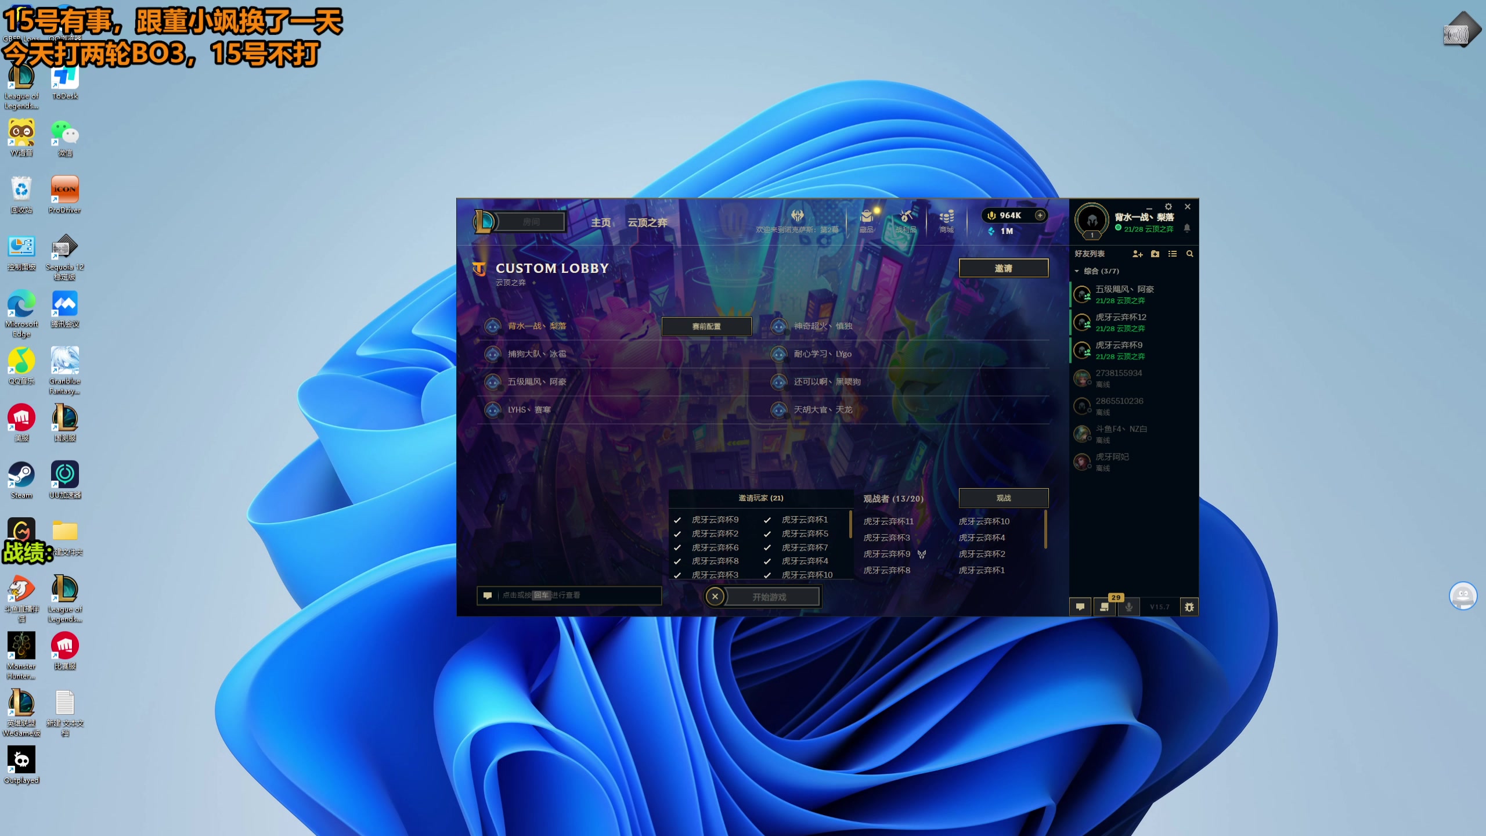This screenshot has height=836, width=1486.
Task: Click the bug report icon
Action: tap(1189, 607)
